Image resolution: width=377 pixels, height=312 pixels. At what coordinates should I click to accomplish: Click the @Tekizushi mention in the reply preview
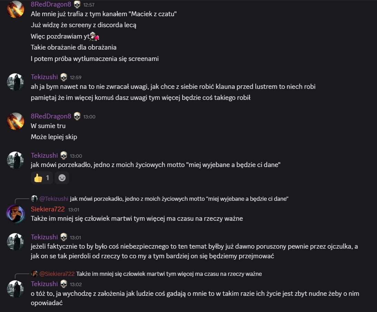tap(54, 199)
